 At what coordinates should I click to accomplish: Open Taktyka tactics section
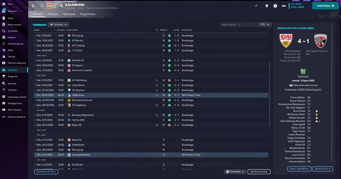tap(12, 37)
